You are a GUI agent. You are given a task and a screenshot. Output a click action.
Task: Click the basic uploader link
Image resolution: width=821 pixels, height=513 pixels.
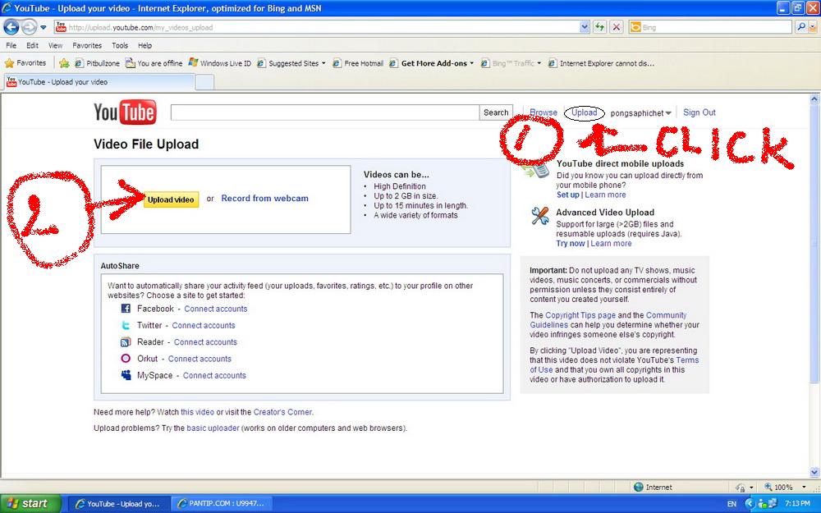[x=213, y=428]
